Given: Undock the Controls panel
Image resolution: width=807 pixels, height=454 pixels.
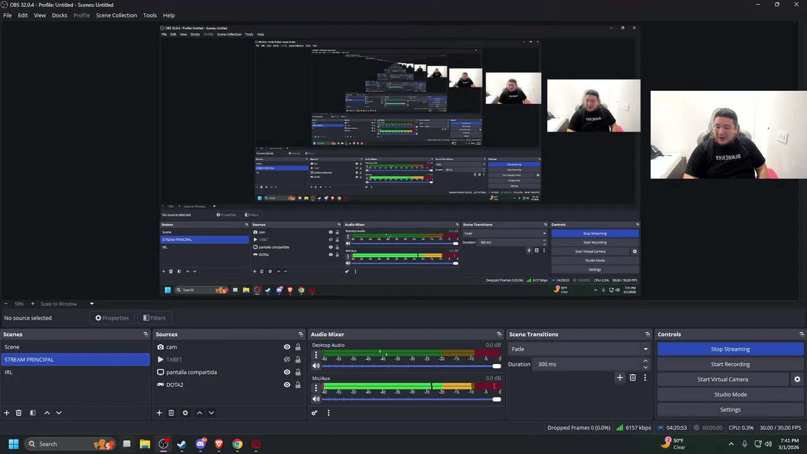Looking at the screenshot, I should (x=802, y=334).
